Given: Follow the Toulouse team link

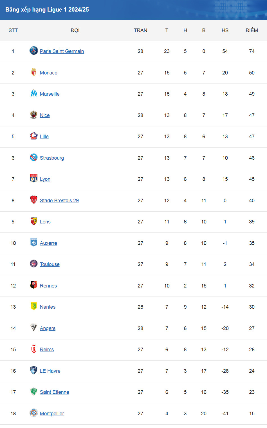Looking at the screenshot, I should 50,264.
